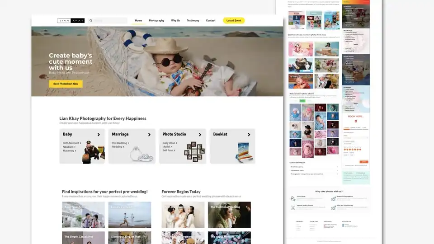Open The Happy Moment thumbnail
The width and height of the screenshot is (434, 244).
230,238
